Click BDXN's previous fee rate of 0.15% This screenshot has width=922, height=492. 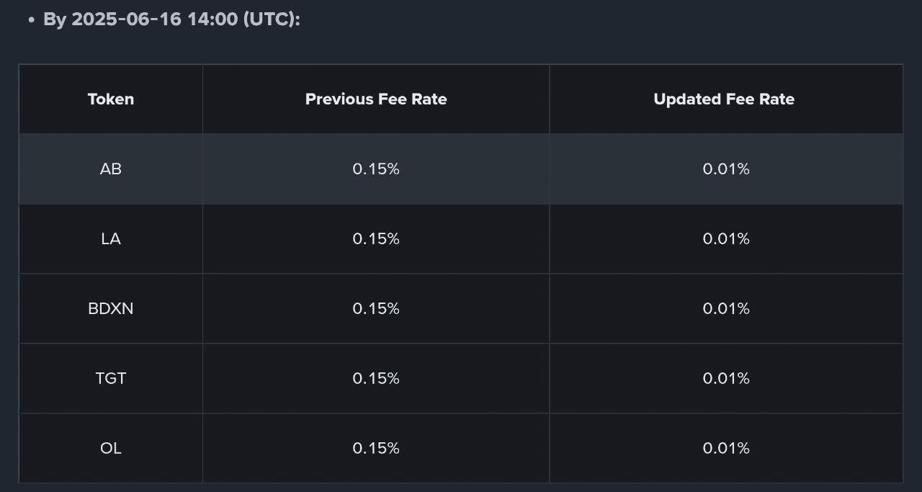point(376,309)
